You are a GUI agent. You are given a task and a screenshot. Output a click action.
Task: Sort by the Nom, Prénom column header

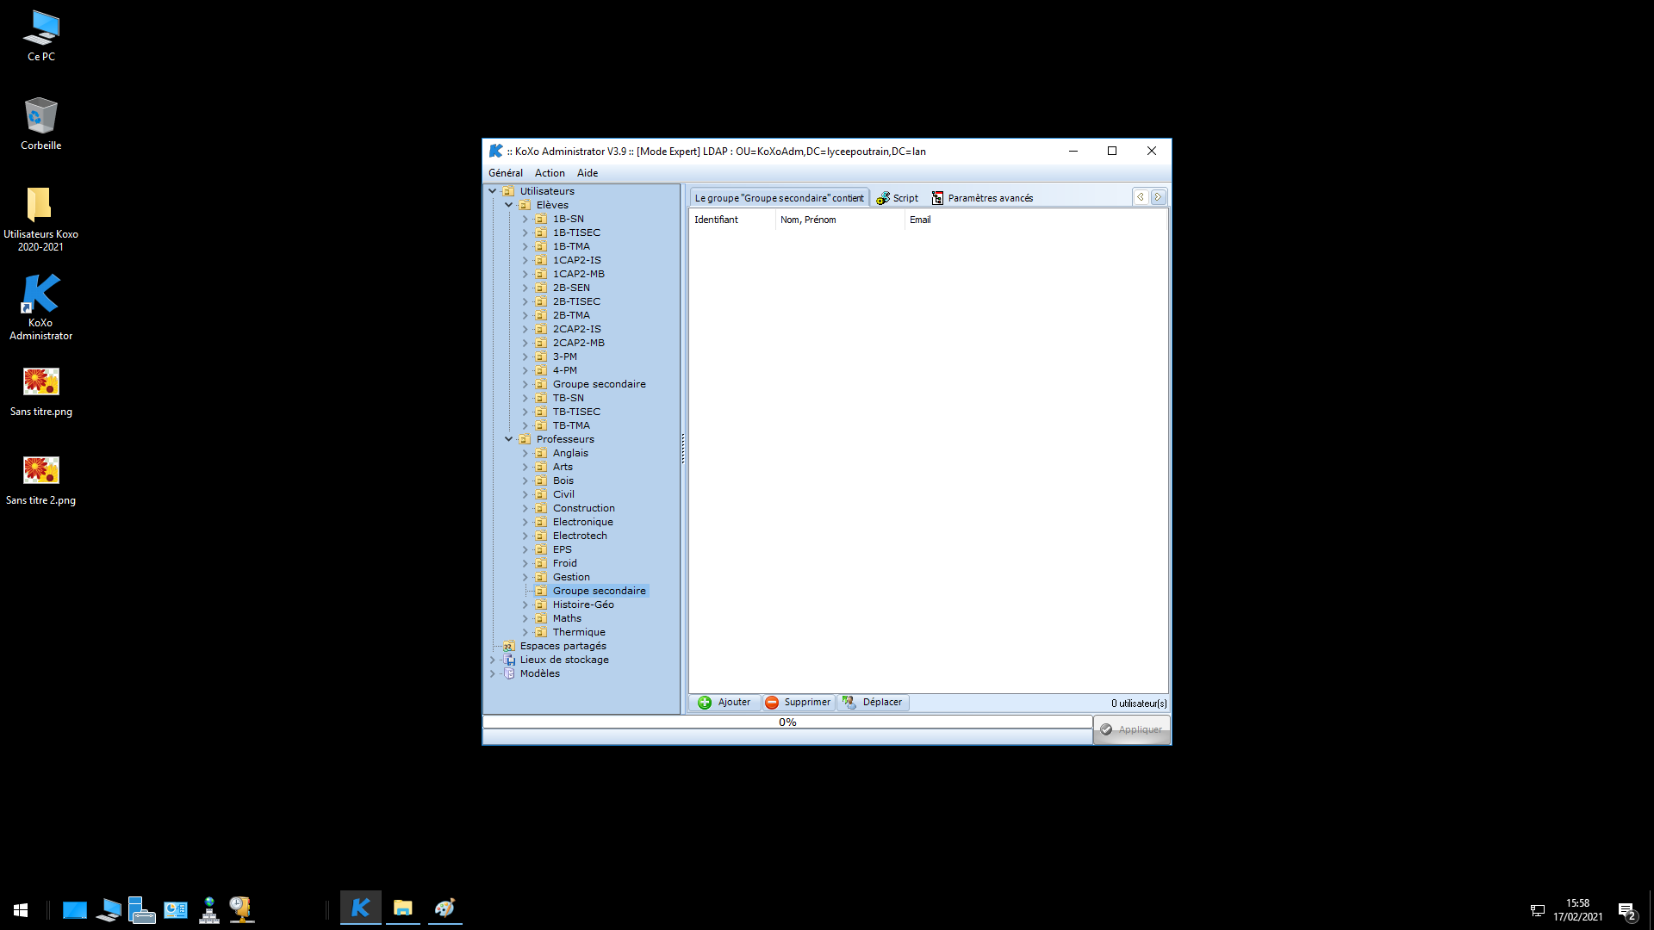pyautogui.click(x=840, y=220)
